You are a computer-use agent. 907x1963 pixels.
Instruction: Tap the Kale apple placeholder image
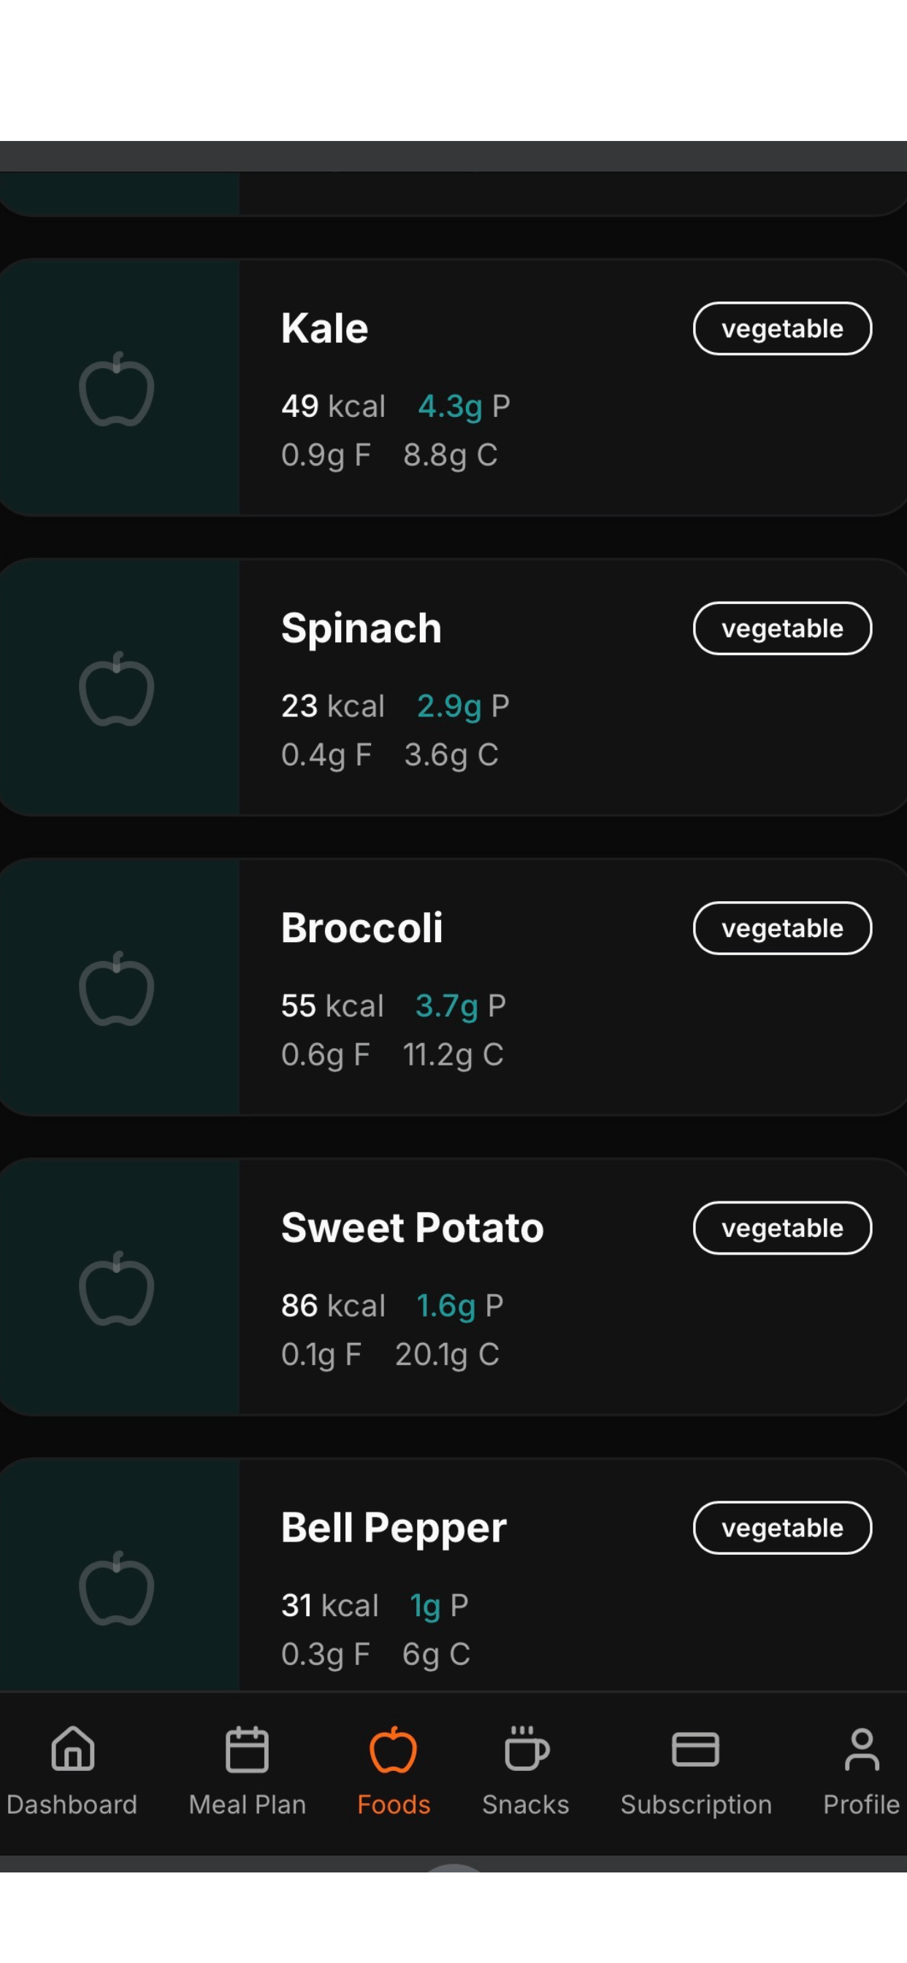click(x=117, y=388)
